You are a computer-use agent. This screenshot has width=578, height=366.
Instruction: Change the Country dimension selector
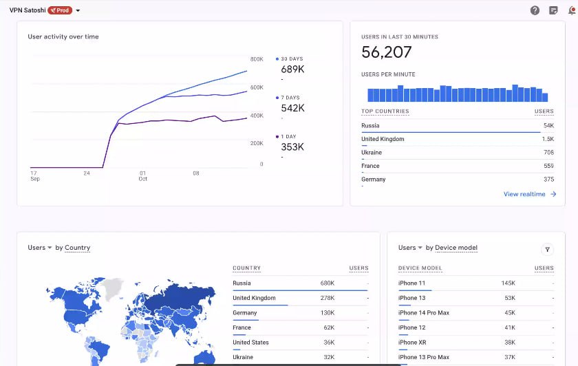[77, 248]
